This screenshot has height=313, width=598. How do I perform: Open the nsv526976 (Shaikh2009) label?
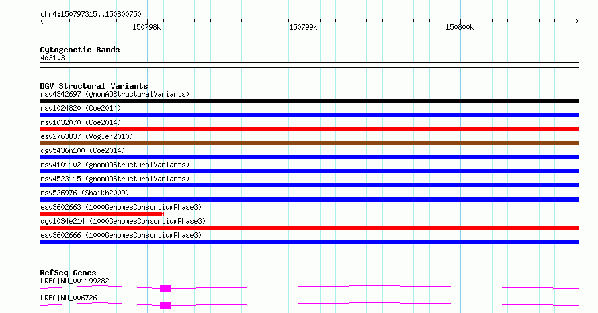(85, 193)
